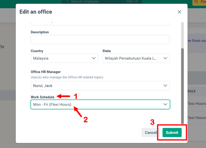Click the yellow icon button at top right
The image size is (206, 148).
point(199,2)
